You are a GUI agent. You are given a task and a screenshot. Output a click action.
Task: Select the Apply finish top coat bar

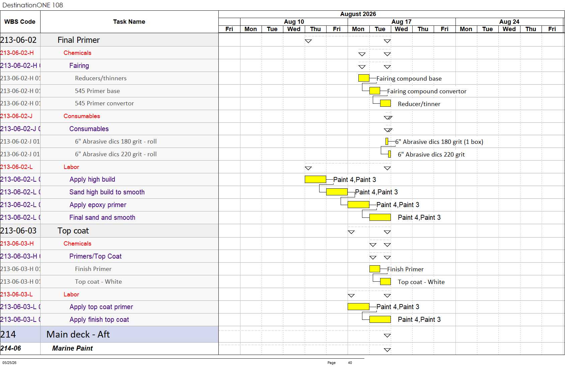click(380, 319)
